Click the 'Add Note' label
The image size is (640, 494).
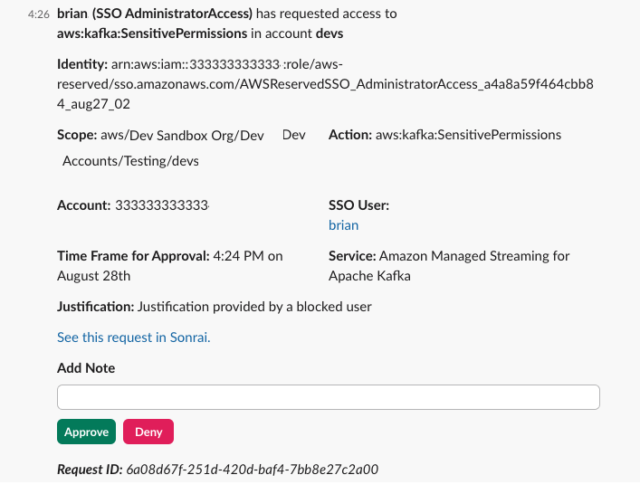tap(86, 368)
